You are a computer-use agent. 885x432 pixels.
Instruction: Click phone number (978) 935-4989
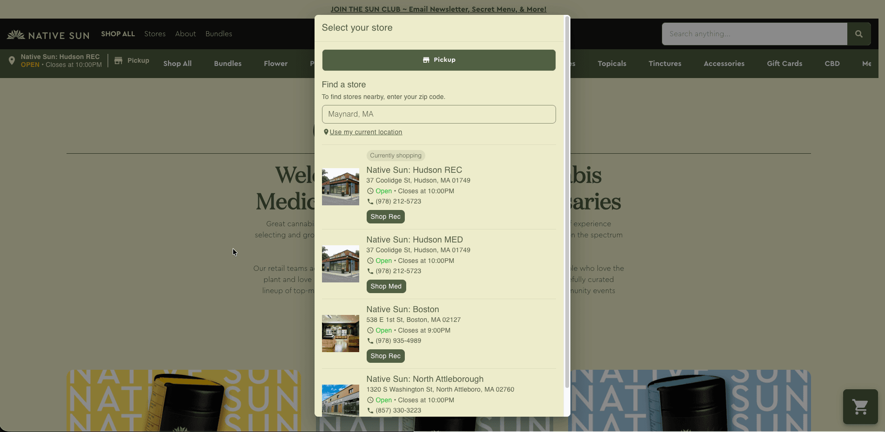coord(398,341)
